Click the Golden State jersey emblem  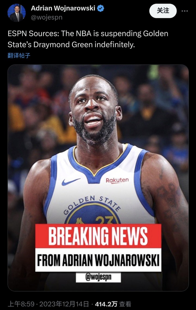click(92, 210)
